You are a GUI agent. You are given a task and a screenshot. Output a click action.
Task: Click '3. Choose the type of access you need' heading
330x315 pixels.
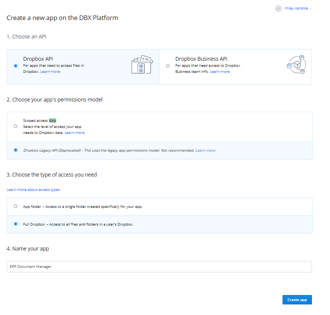point(52,175)
